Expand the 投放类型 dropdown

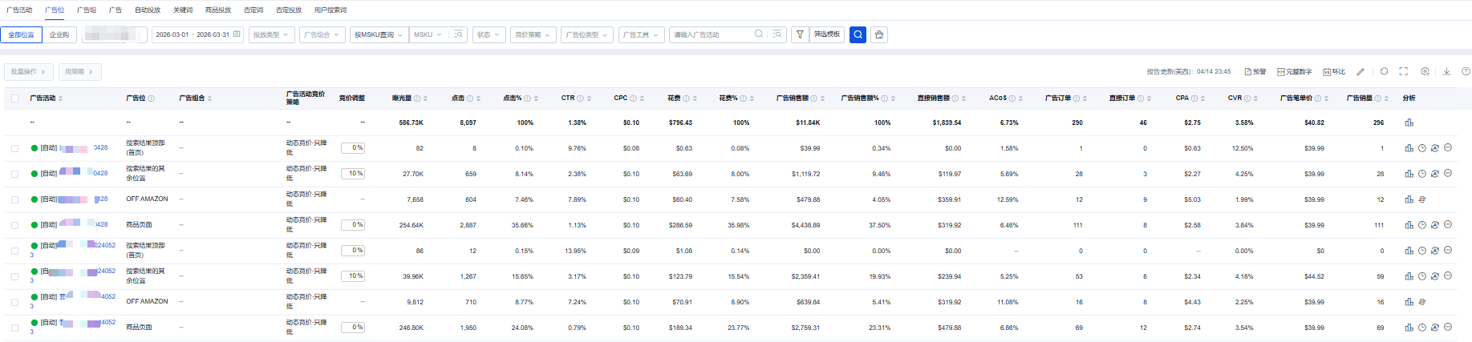pyautogui.click(x=271, y=34)
